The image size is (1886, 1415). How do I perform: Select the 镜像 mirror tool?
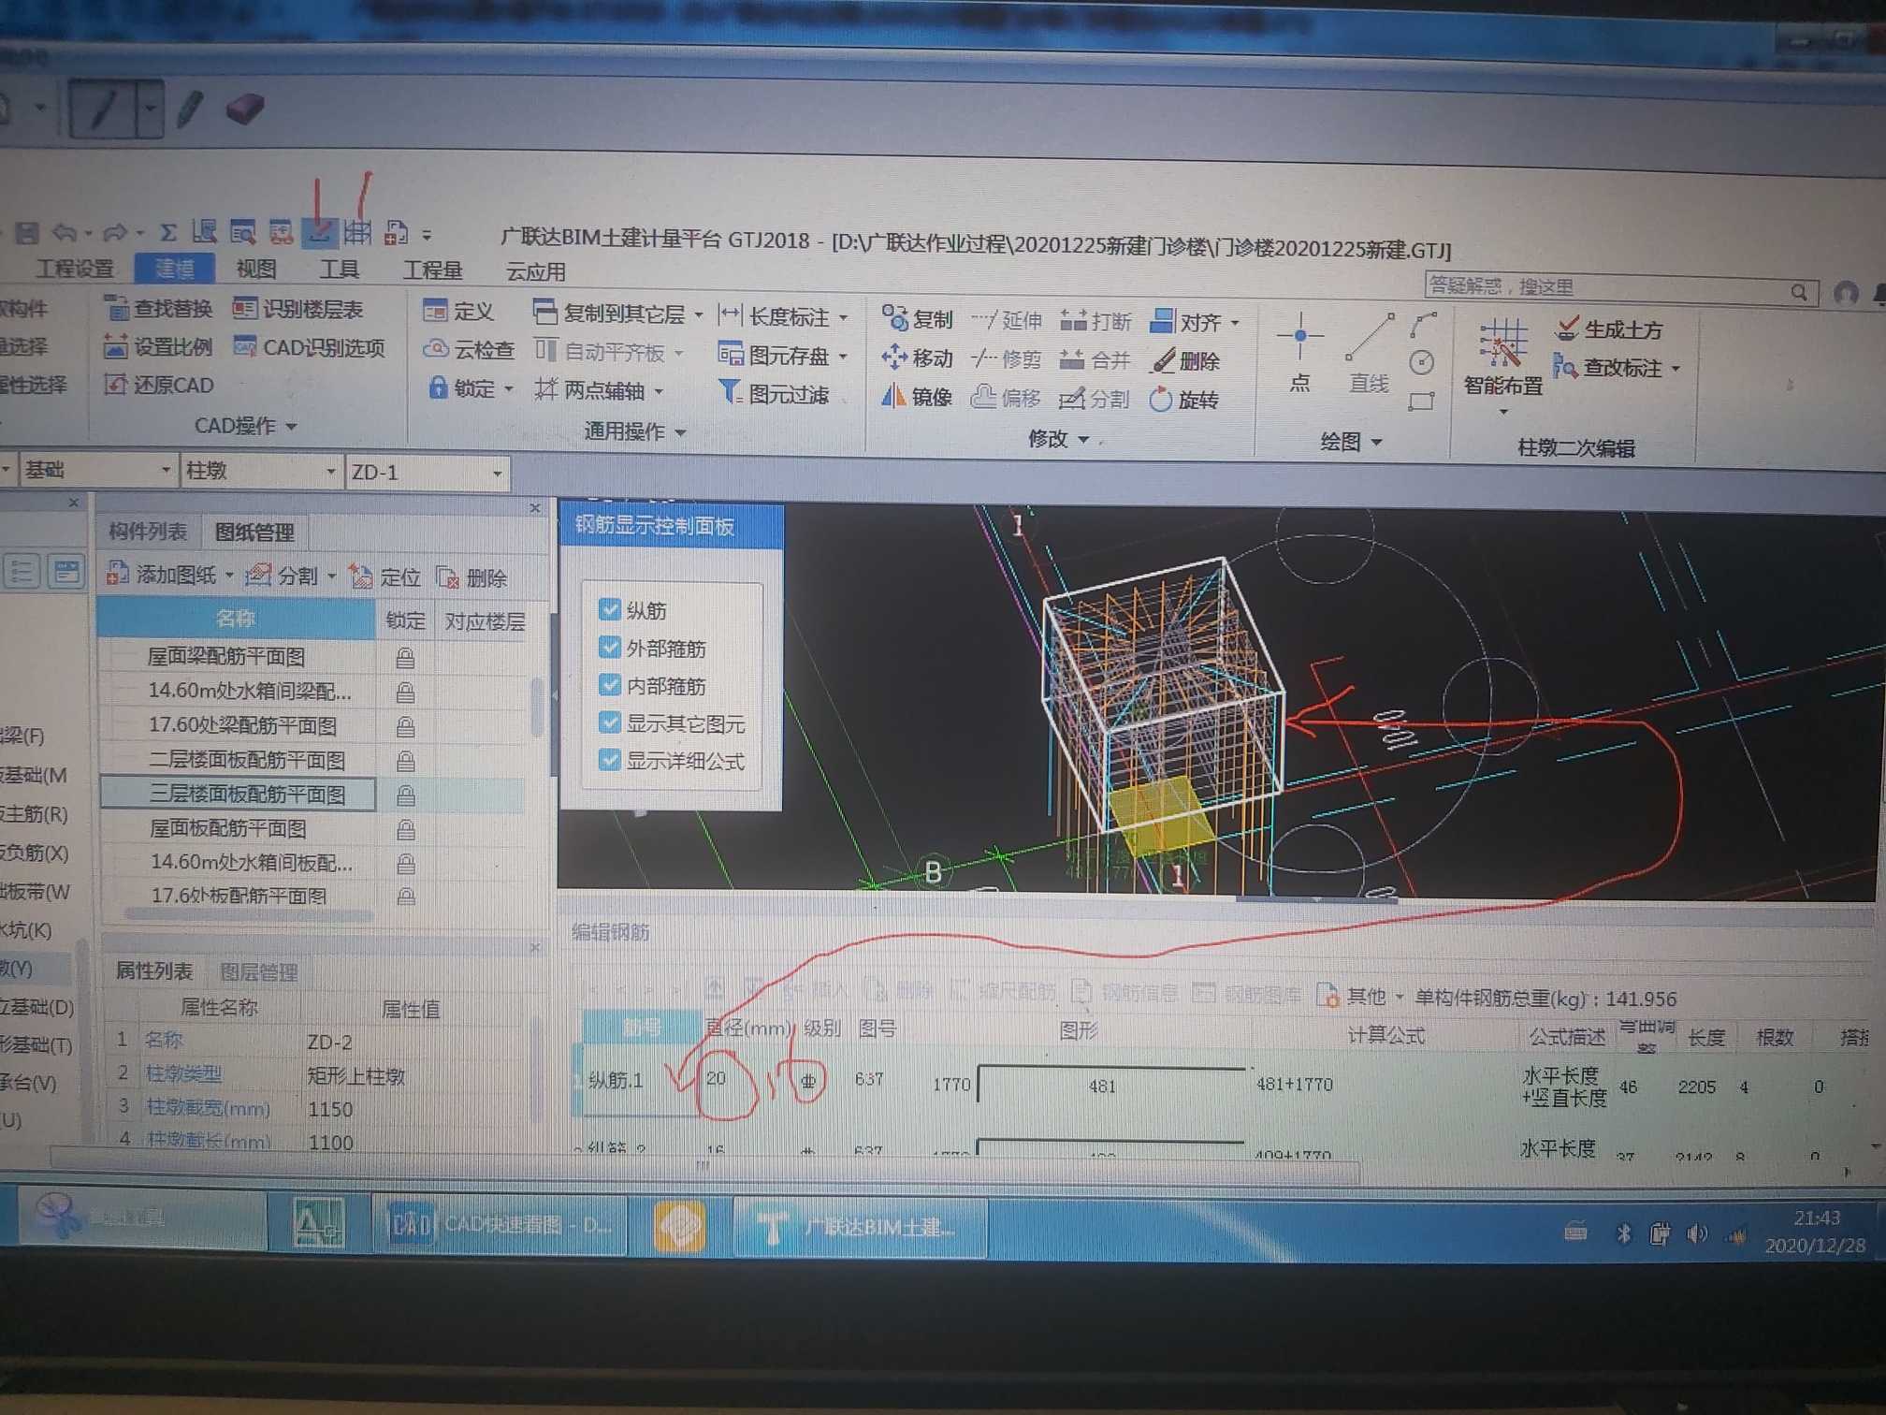pyautogui.click(x=918, y=397)
